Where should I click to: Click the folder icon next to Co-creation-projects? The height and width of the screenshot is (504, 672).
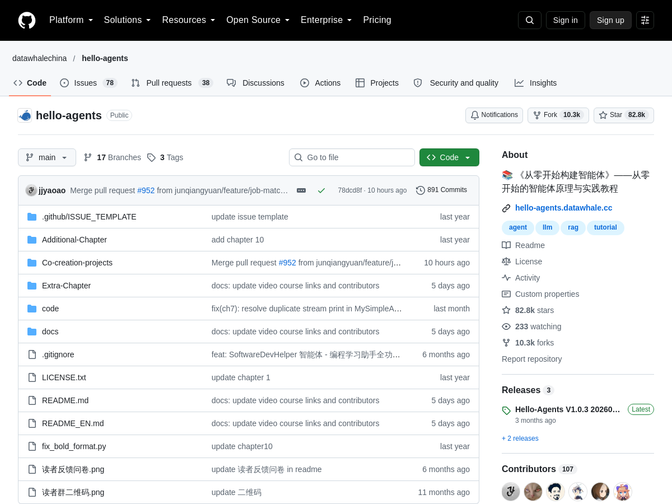[32, 263]
